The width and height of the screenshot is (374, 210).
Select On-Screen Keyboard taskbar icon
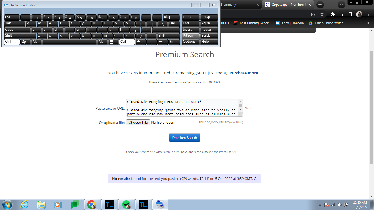click(160, 205)
